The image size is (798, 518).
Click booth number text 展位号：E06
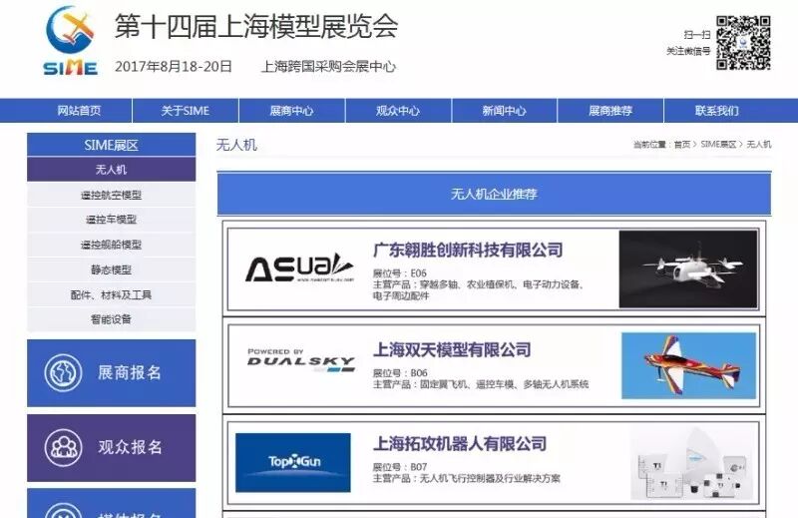pyautogui.click(x=400, y=273)
